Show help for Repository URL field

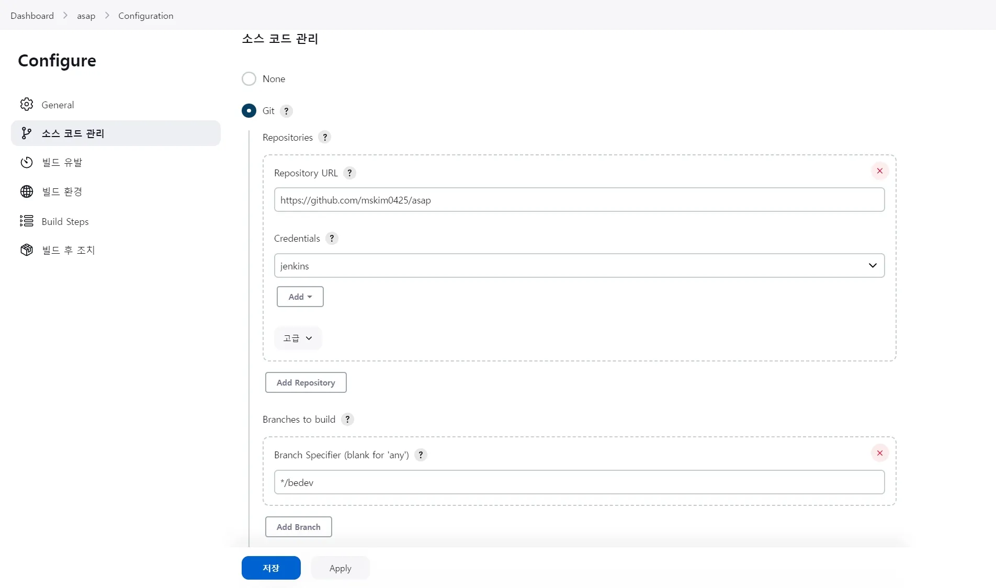point(350,173)
